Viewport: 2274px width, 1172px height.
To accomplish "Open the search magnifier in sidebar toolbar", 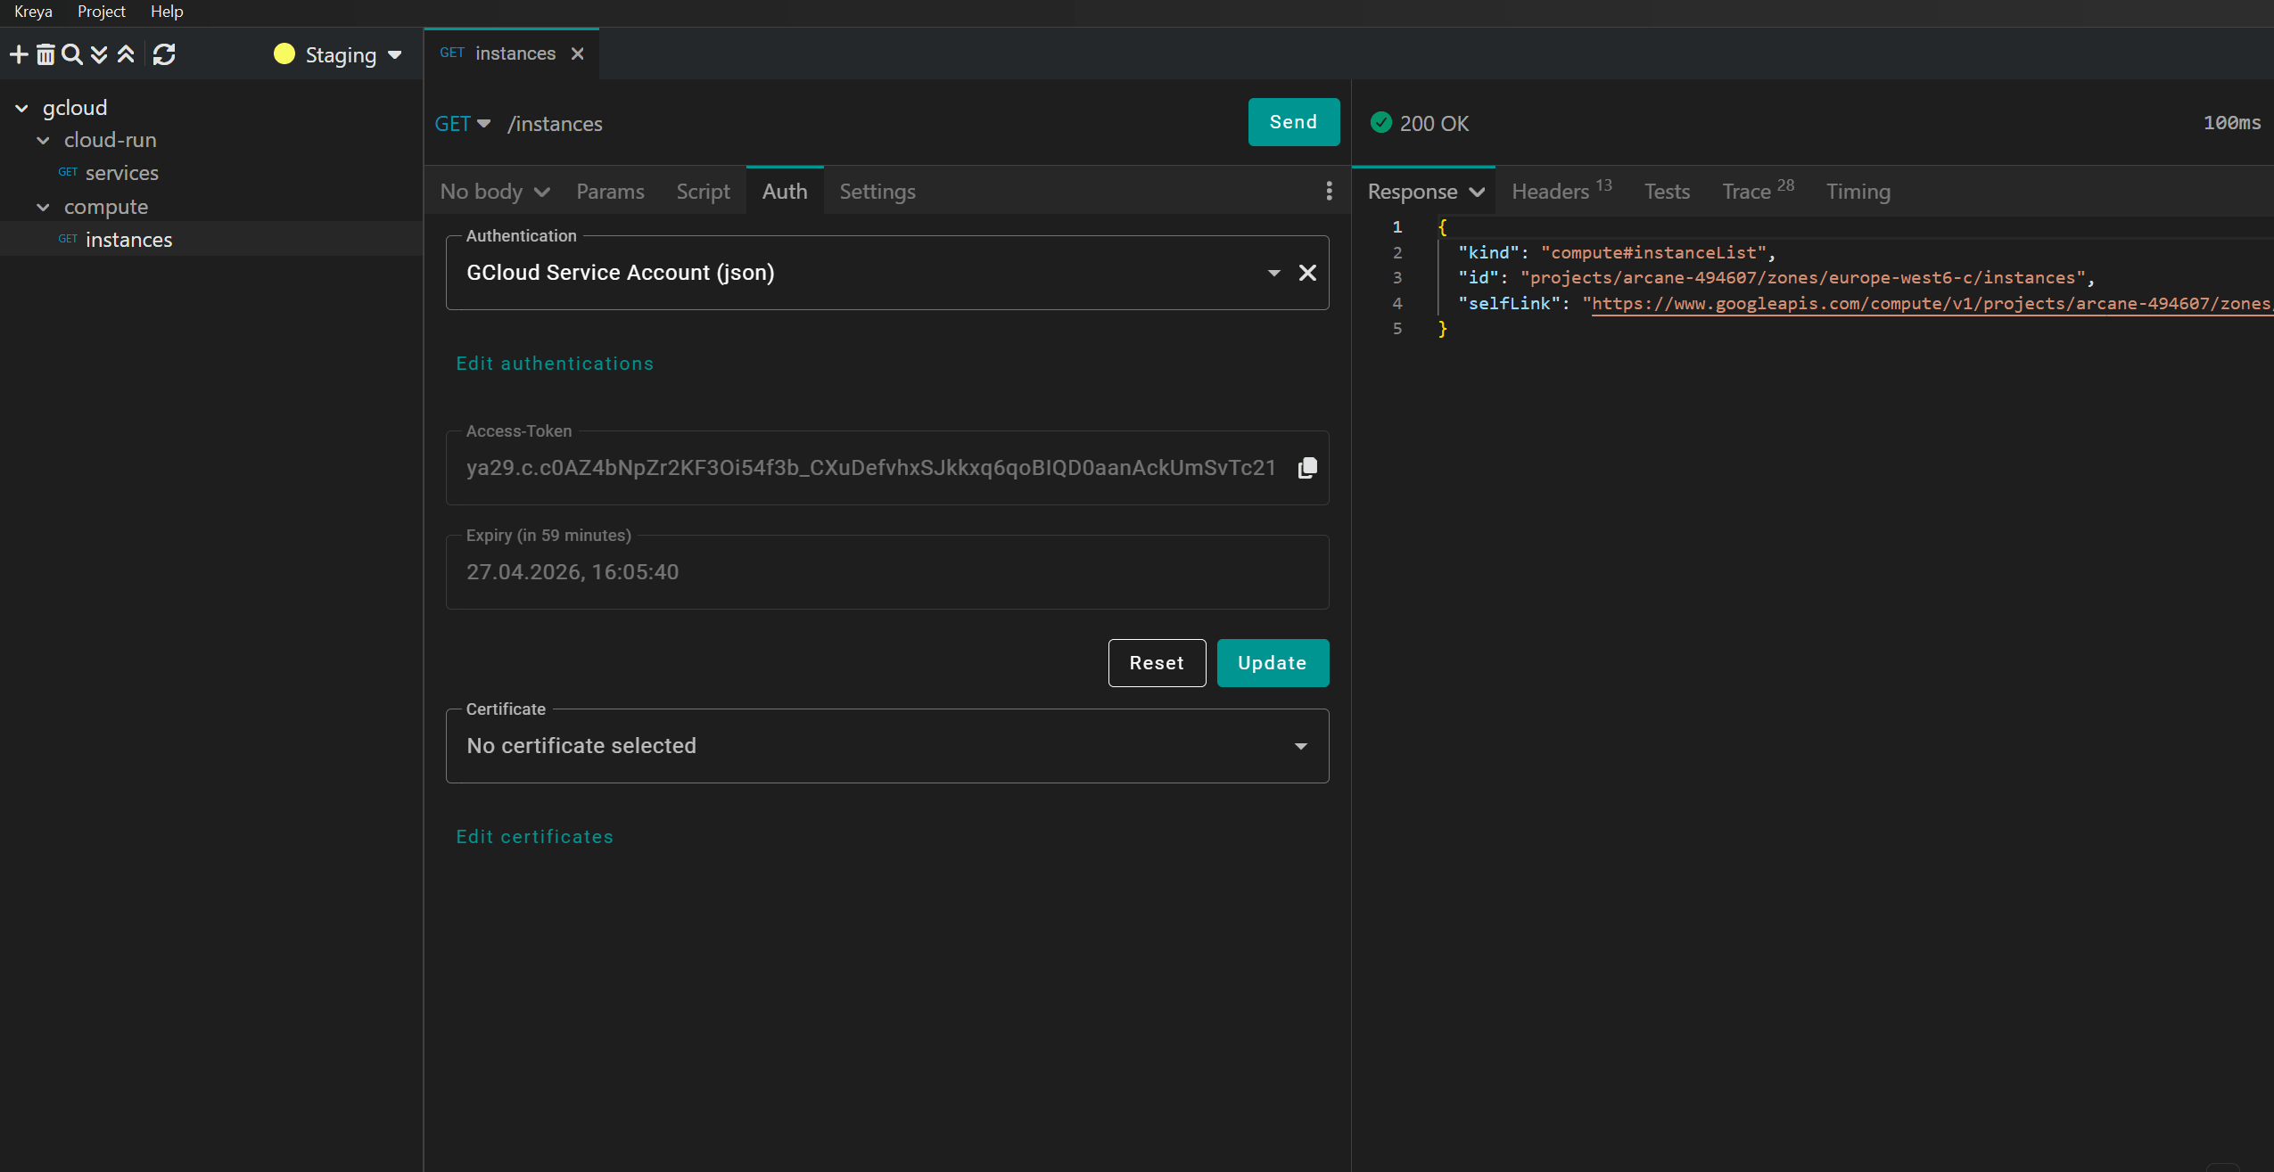I will pos(72,55).
